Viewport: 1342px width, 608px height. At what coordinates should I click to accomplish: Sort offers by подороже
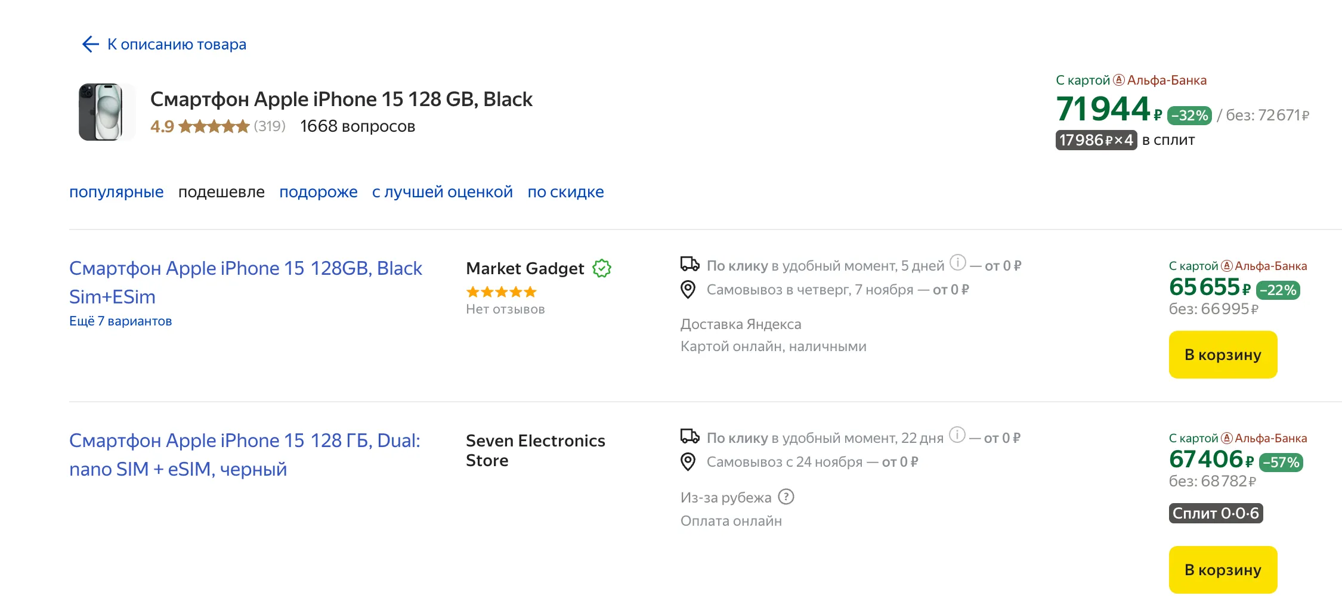click(x=319, y=192)
